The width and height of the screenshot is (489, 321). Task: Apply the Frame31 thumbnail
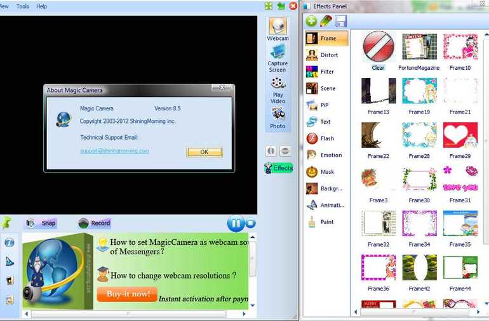point(460,179)
